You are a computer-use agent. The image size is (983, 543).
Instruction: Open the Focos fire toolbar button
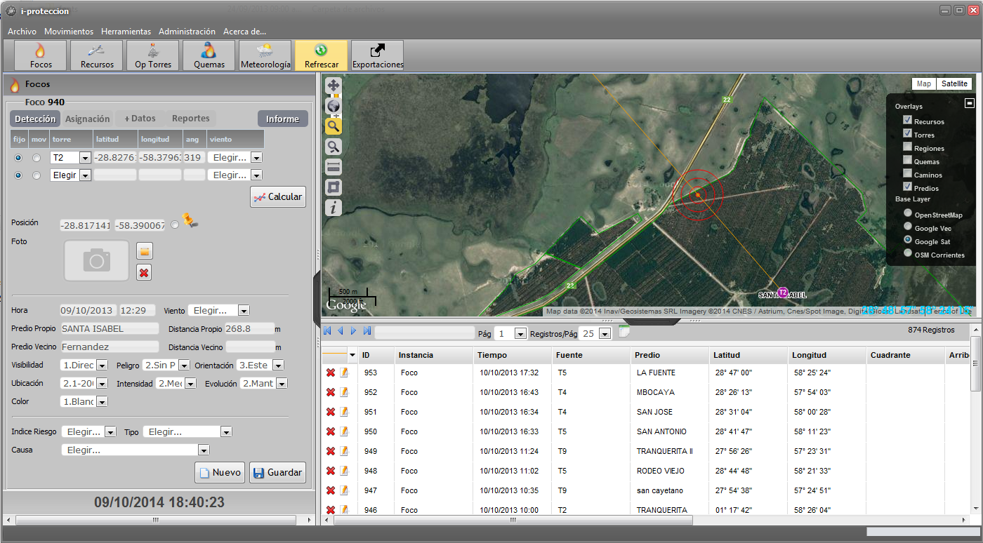coord(40,55)
